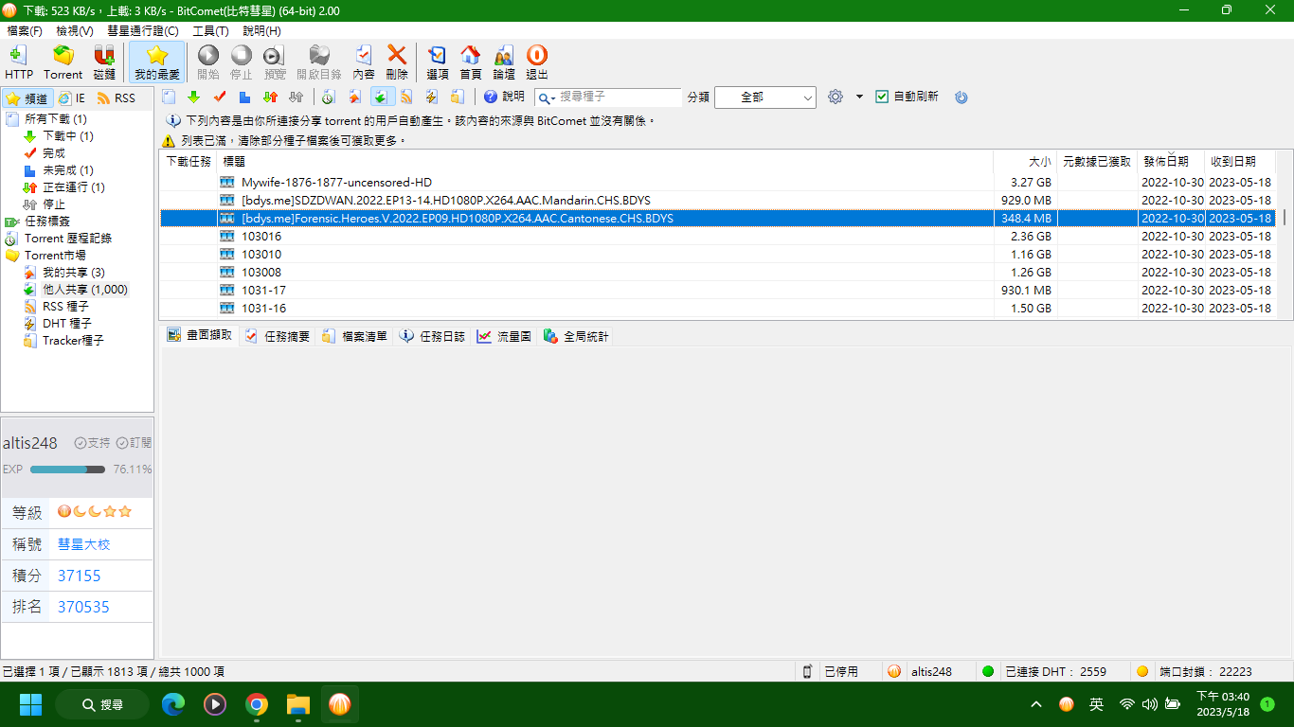
Task: Open the 彗星通行證(C) menu
Action: pyautogui.click(x=143, y=31)
